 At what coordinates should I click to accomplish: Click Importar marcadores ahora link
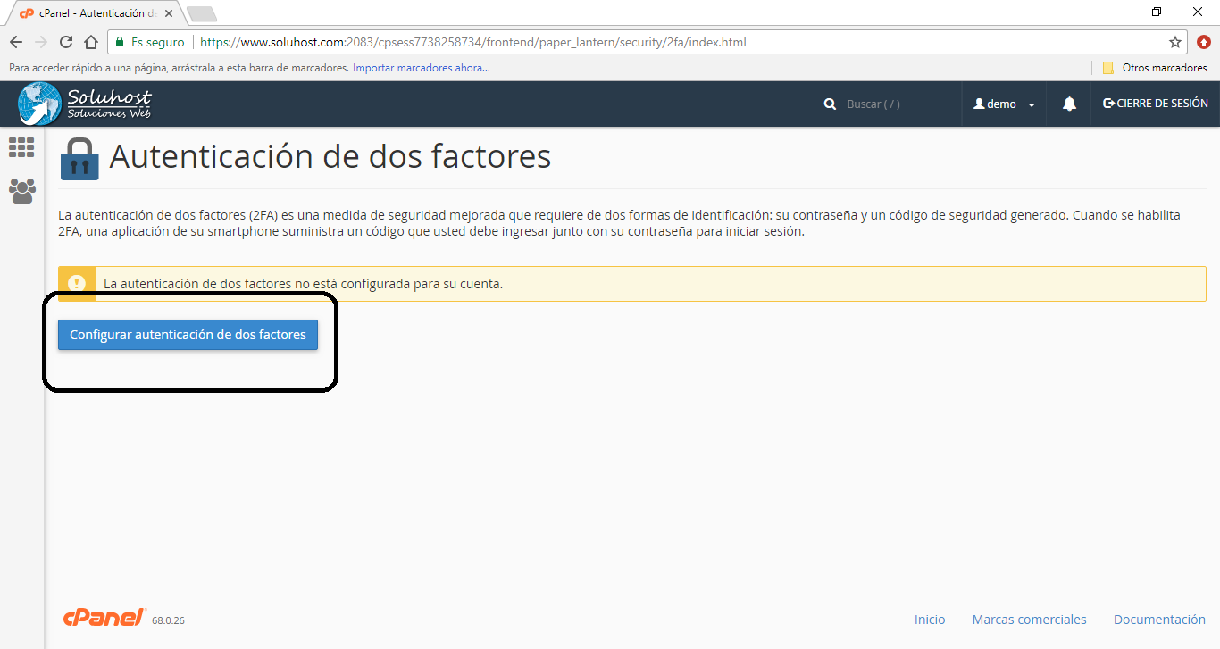click(421, 68)
